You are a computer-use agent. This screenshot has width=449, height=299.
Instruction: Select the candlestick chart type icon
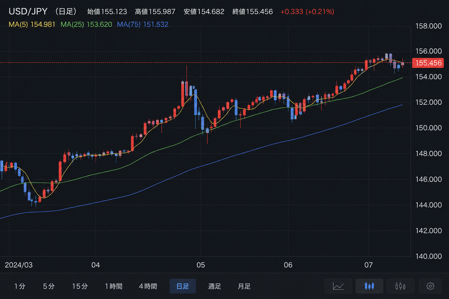pyautogui.click(x=369, y=286)
